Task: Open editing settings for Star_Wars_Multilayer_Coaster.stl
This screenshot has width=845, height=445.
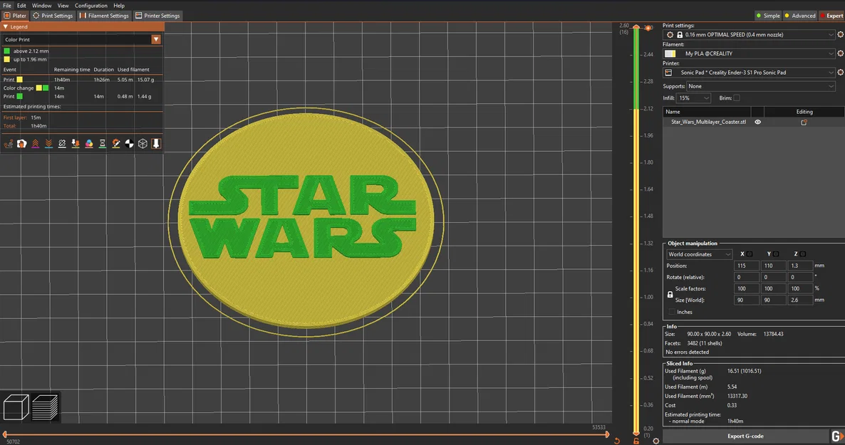Action: 804,122
